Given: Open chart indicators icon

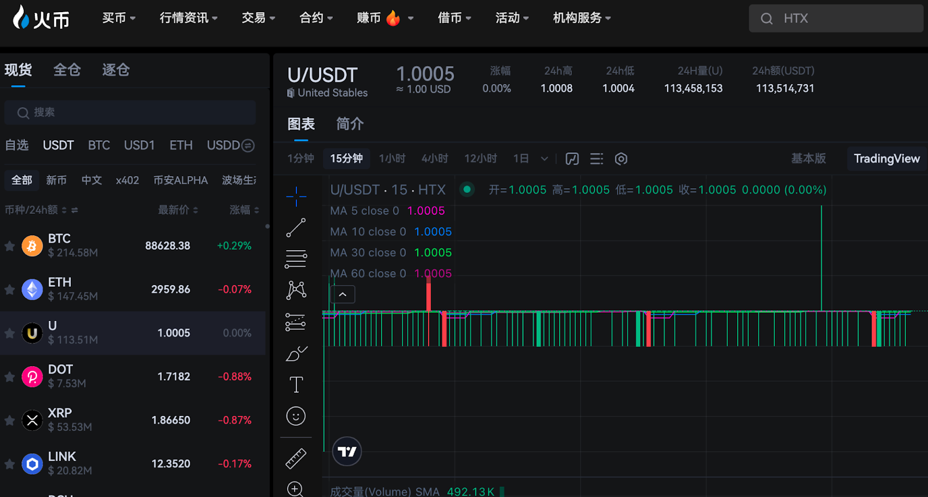Looking at the screenshot, I should (x=572, y=159).
